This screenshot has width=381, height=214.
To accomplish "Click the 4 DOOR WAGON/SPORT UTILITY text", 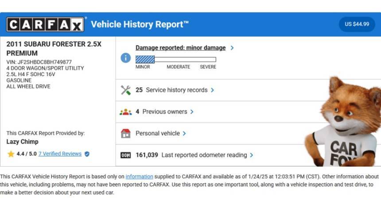I will coord(45,68).
